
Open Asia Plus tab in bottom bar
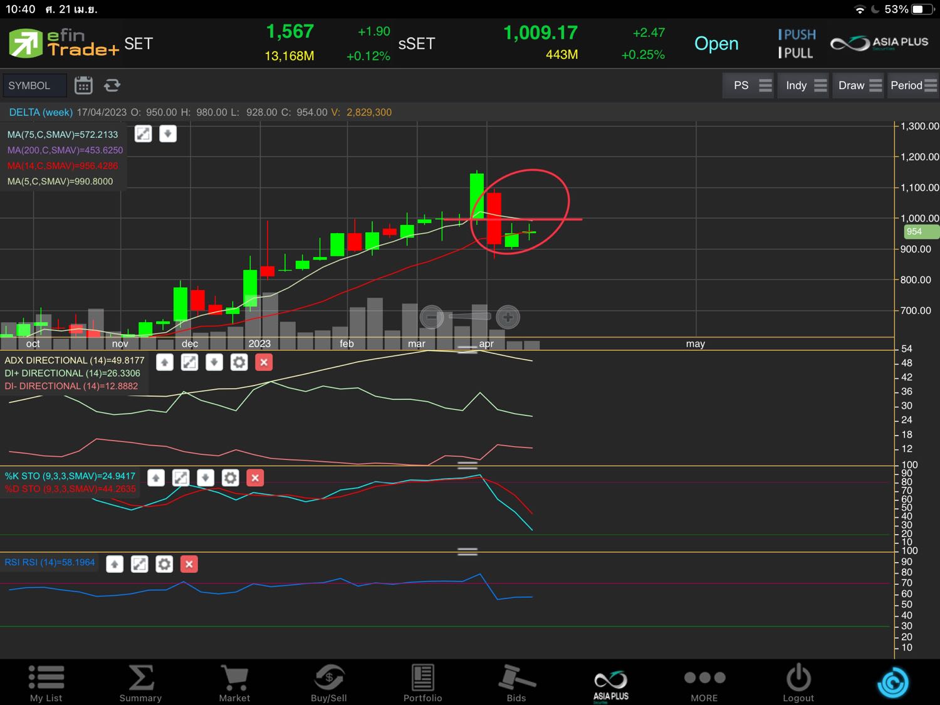[x=611, y=685]
